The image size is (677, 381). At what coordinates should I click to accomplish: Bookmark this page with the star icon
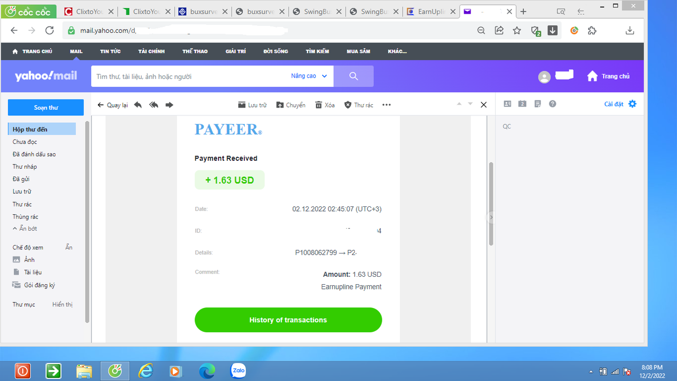coord(517,31)
